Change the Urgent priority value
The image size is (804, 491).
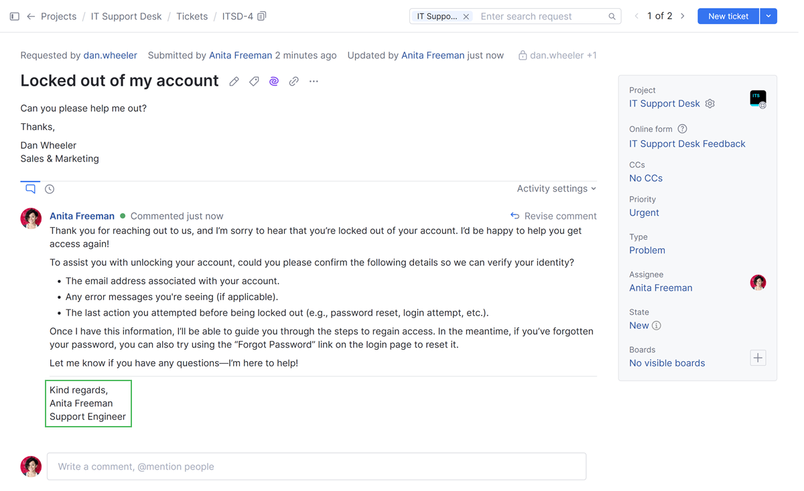(x=644, y=213)
